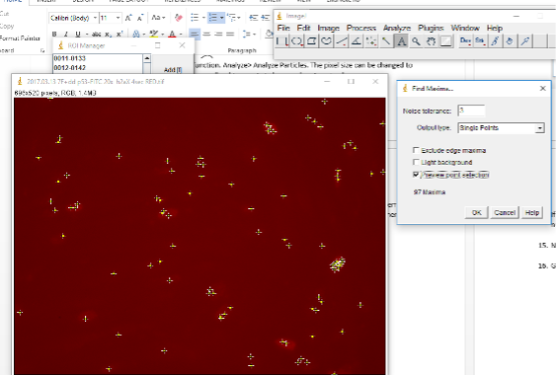Apply subscript formatting in Word

pos(108,35)
